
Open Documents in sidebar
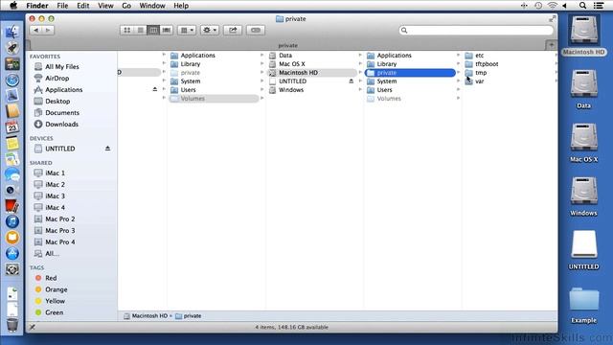(62, 113)
